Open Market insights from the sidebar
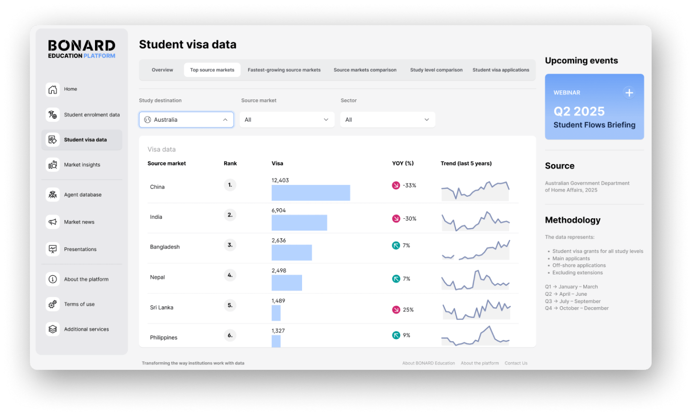 [53, 164]
